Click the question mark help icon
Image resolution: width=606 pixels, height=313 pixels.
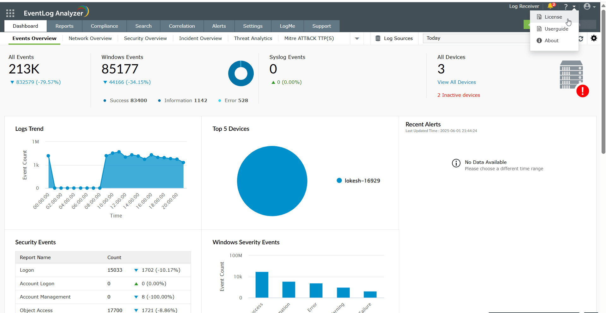pos(566,7)
